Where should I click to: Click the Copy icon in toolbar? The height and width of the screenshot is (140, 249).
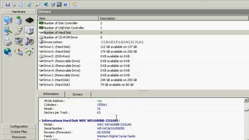(21, 4)
